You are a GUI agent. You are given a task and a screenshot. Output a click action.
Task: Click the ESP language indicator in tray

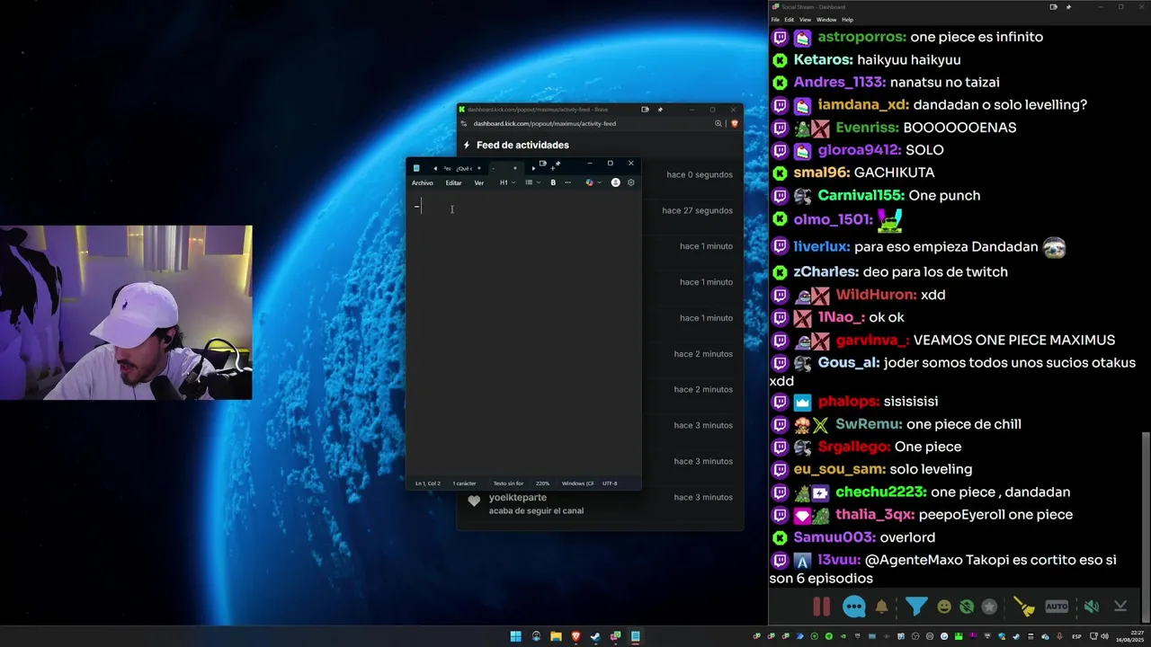point(1076,636)
